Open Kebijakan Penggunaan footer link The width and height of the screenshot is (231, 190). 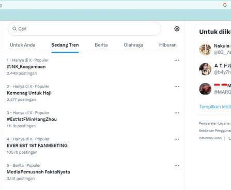pos(215,130)
